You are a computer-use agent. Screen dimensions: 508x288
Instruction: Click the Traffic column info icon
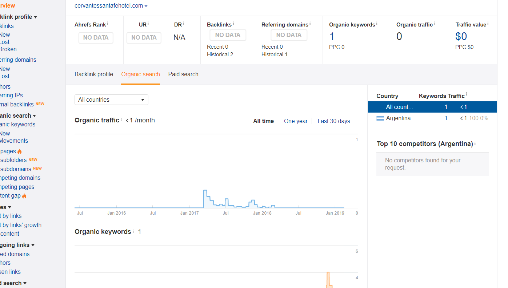467,94
